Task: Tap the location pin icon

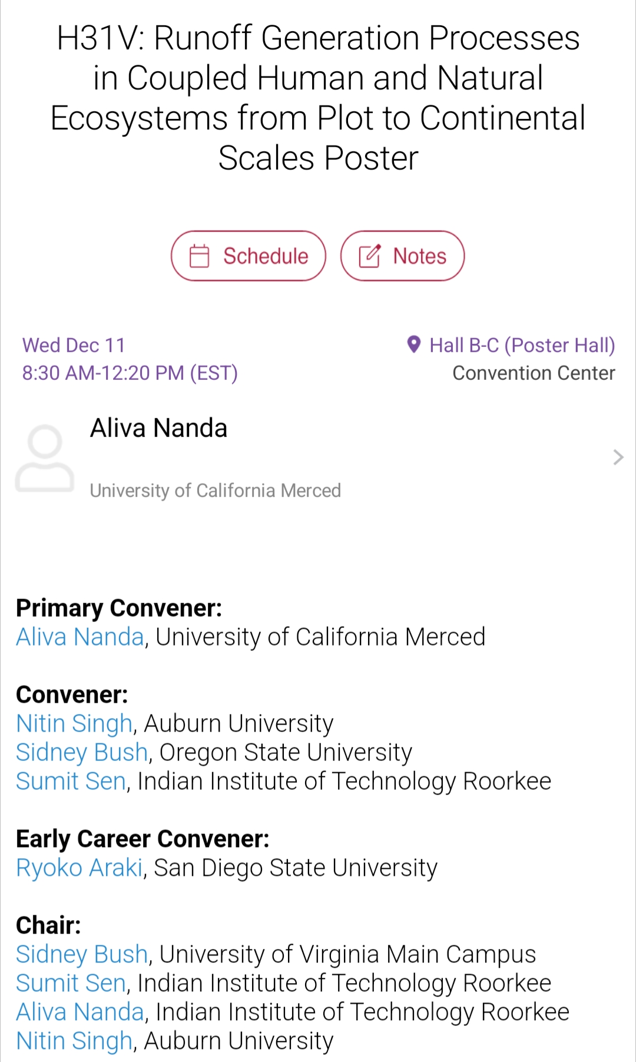Action: click(414, 345)
